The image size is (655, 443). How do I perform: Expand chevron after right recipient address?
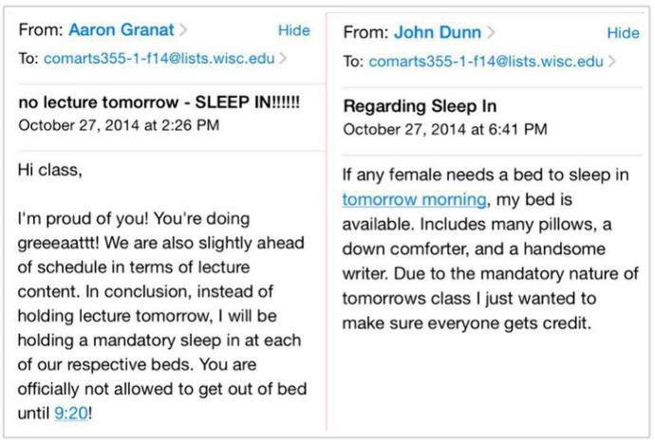coord(612,62)
